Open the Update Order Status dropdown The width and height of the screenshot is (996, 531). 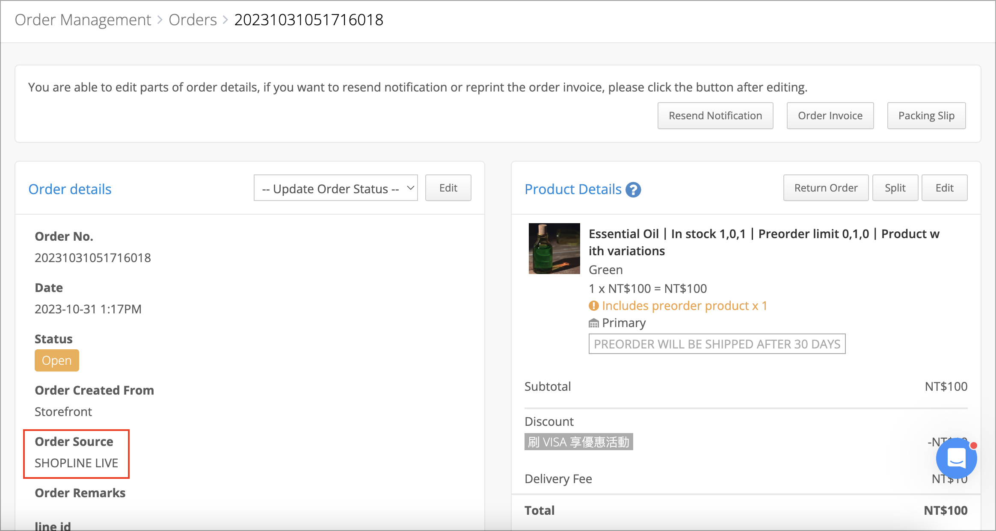[336, 188]
